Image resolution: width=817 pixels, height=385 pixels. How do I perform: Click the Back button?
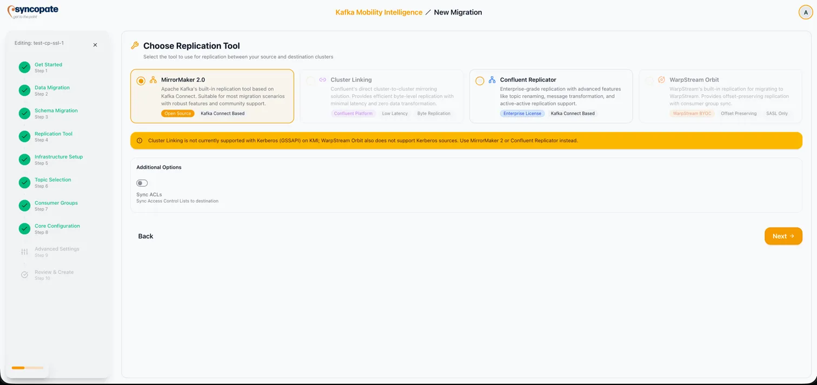coord(145,236)
